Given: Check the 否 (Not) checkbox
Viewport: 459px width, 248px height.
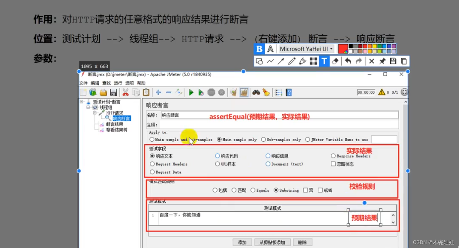Looking at the screenshot, I should pyautogui.click(x=305, y=190).
